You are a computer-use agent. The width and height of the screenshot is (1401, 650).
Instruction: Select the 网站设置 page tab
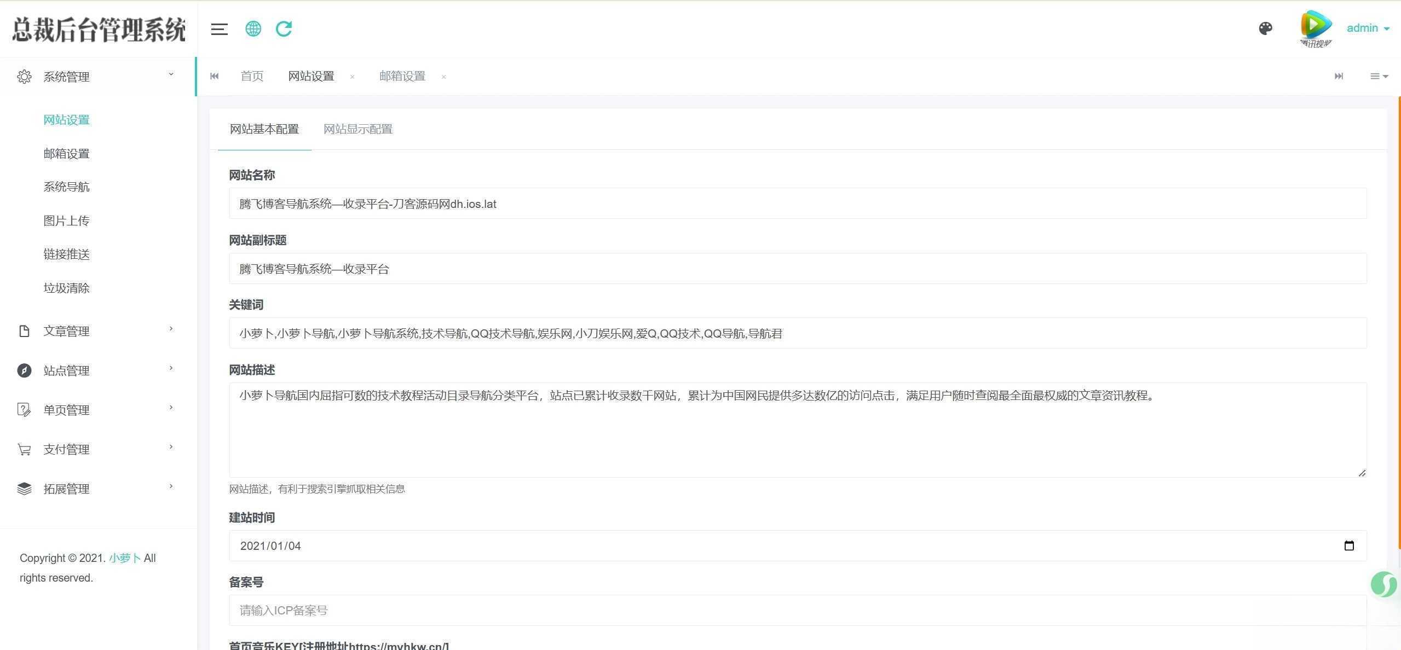coord(311,76)
